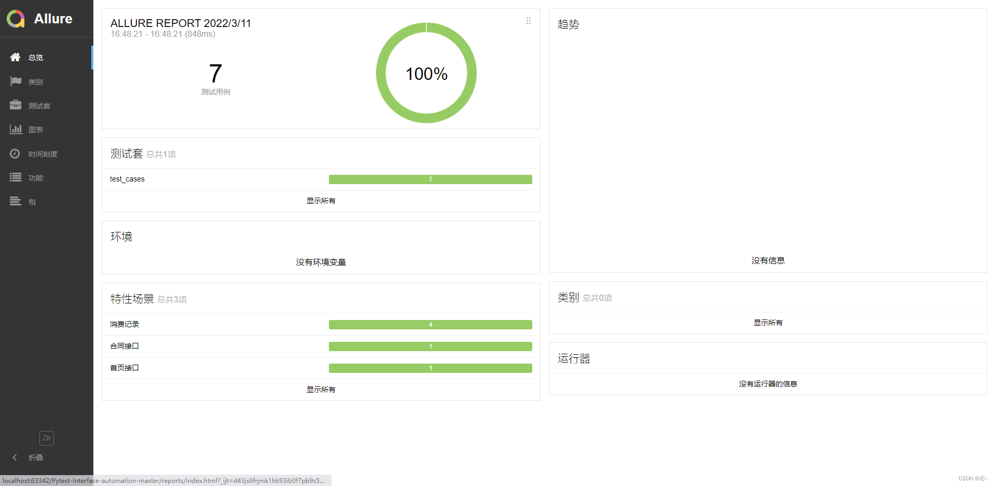Screen dimensions: 996x486
Task: Click 总共0项 beside 类别 heading
Action: [x=597, y=298]
